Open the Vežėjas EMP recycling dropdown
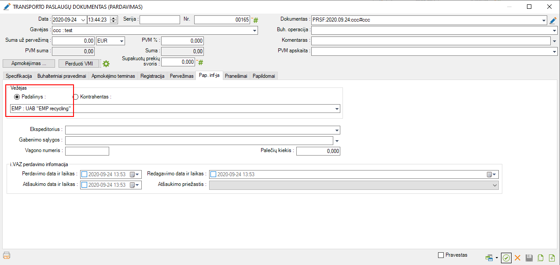 coord(337,109)
